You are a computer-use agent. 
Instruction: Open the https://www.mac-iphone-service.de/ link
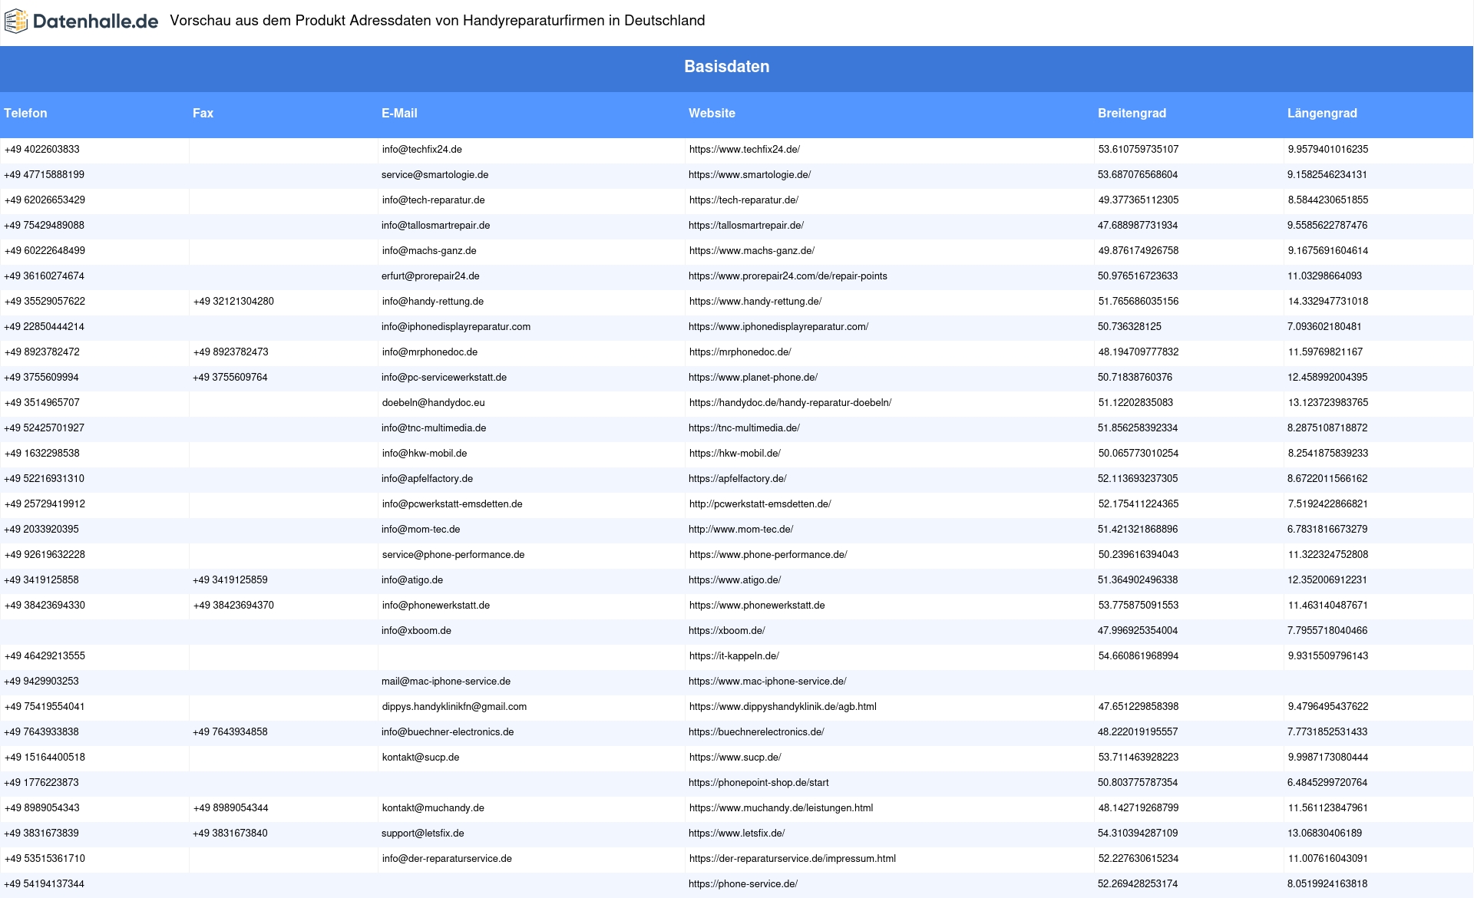pyautogui.click(x=768, y=682)
